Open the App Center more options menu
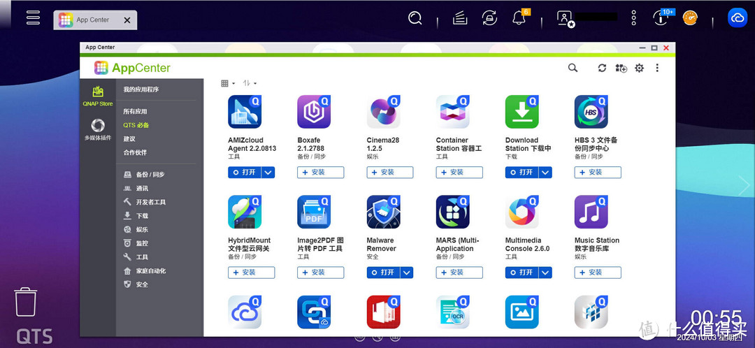 657,68
